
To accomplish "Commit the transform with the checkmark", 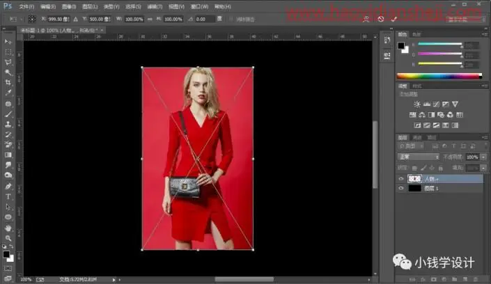I will (394, 19).
